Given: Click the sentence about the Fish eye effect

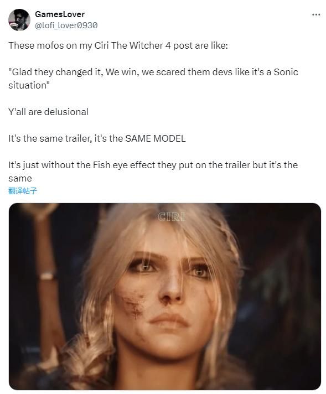Looking at the screenshot, I should coord(153,172).
